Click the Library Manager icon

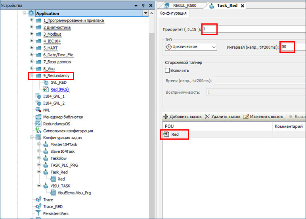pyautogui.click(x=38, y=117)
